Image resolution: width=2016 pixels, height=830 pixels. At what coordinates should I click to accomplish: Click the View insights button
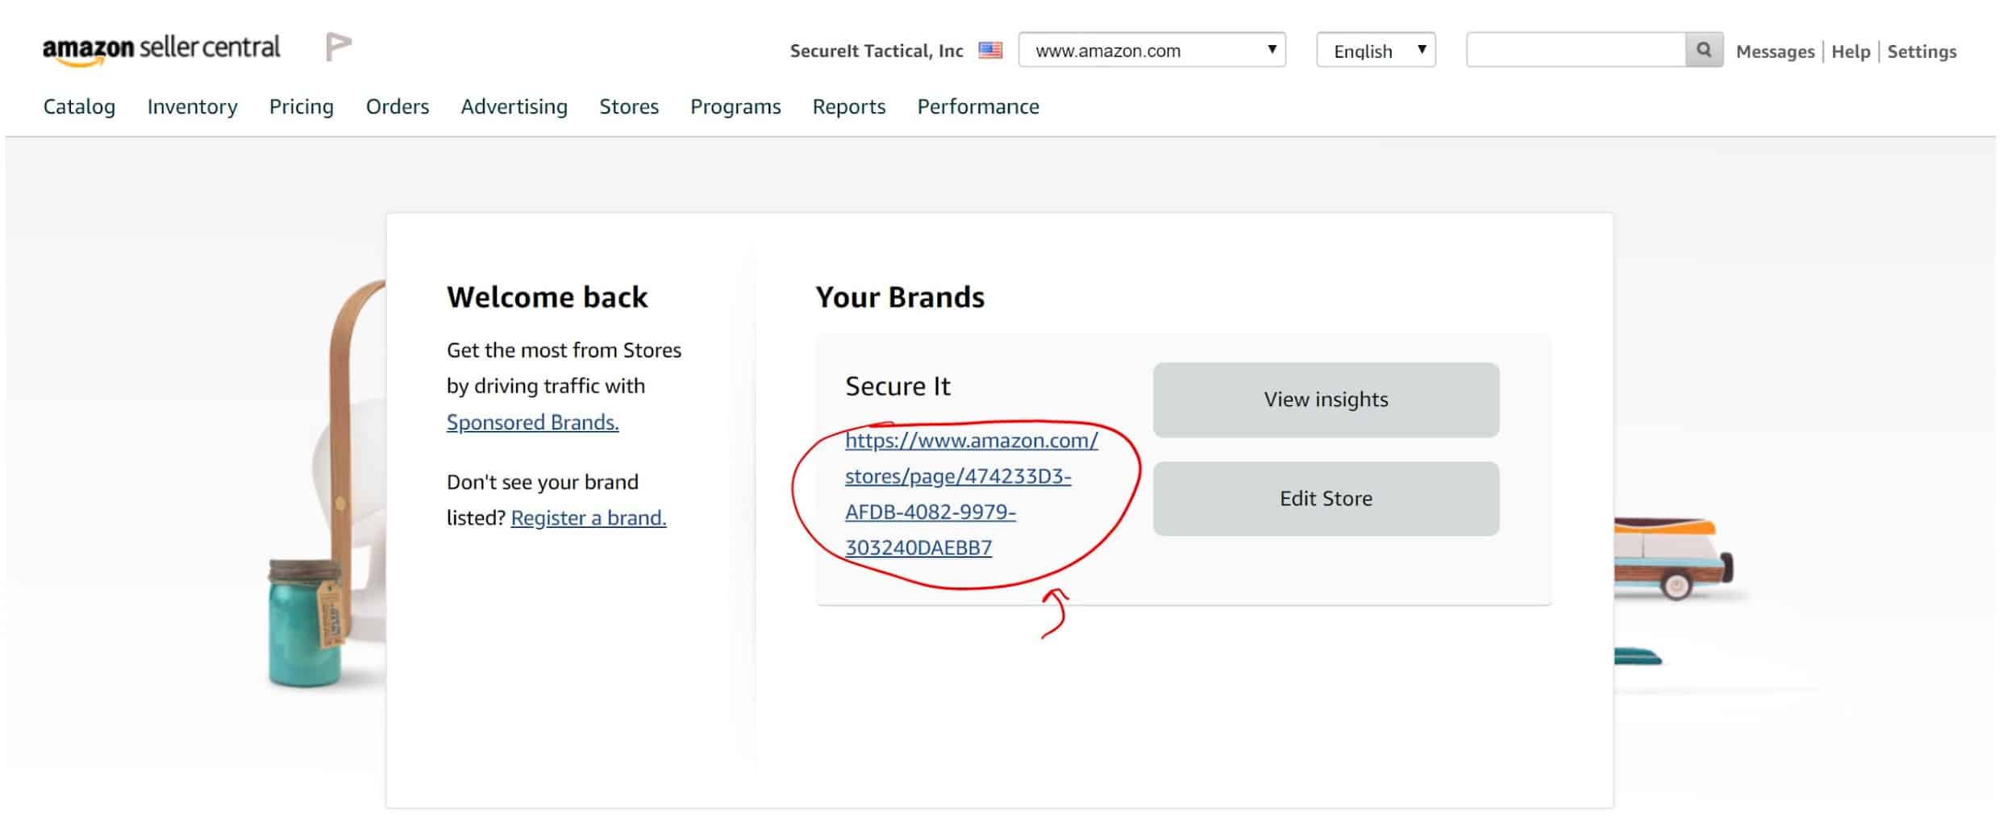pos(1326,400)
